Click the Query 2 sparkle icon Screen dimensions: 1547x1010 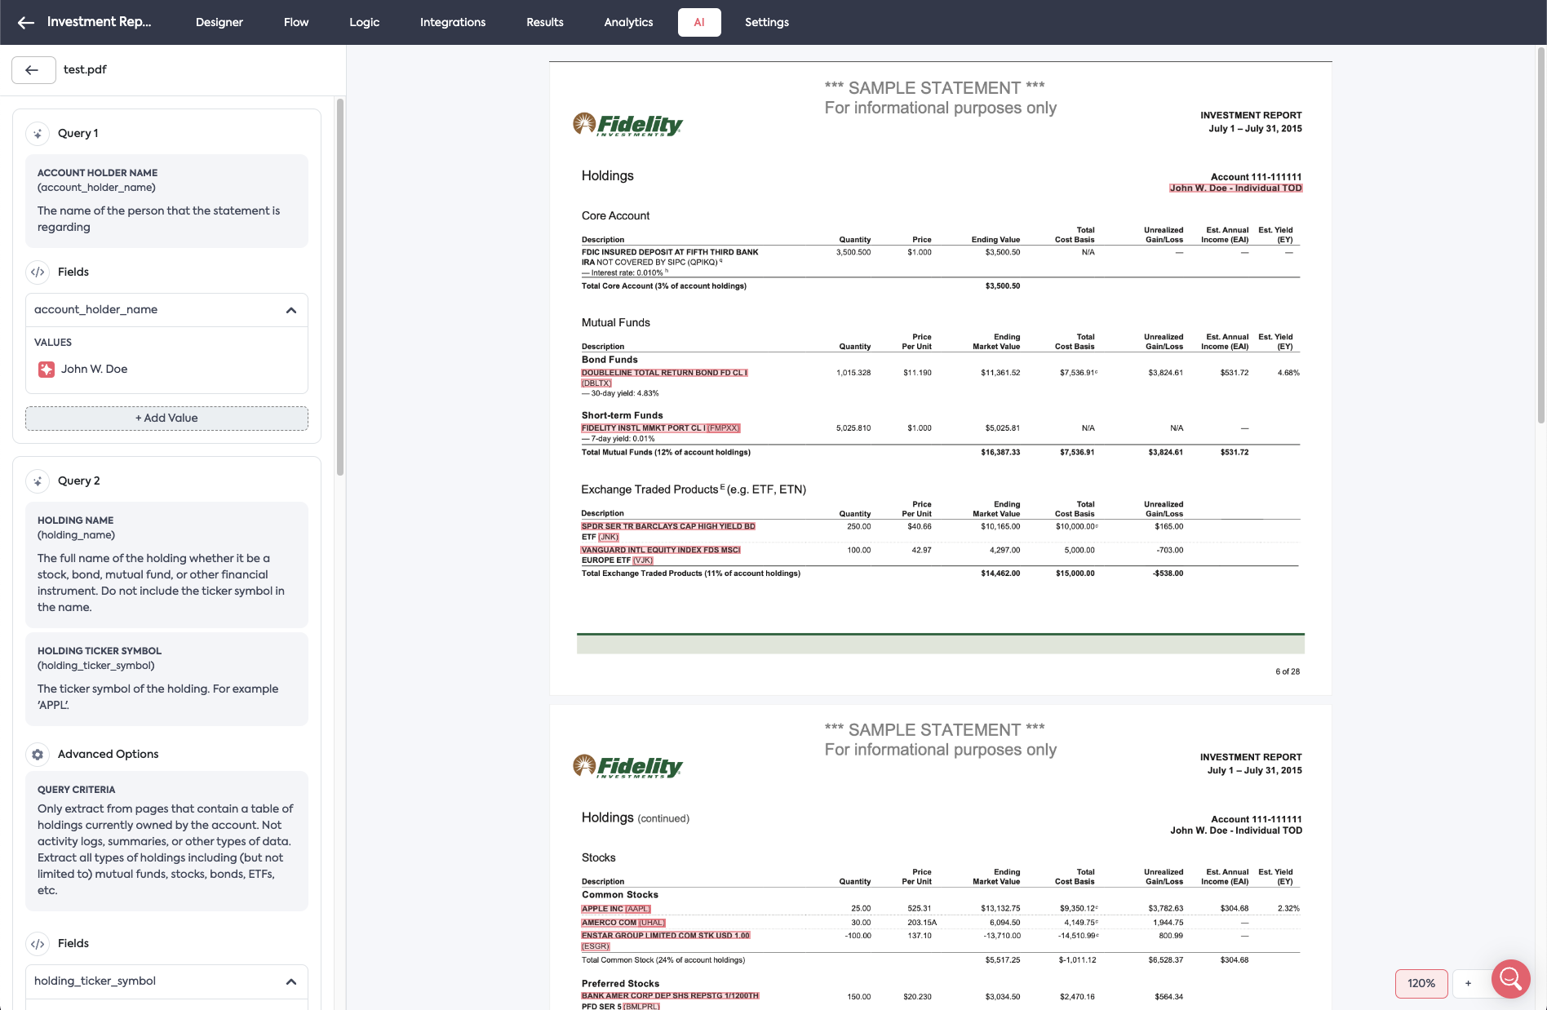[x=38, y=481]
